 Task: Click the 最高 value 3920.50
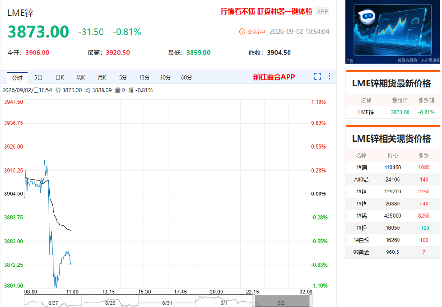tap(118, 53)
